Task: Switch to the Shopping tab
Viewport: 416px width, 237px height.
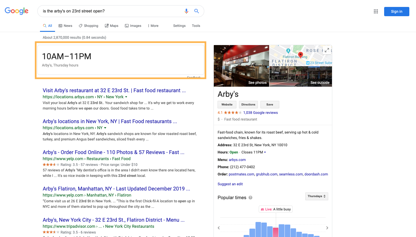Action: [89, 26]
